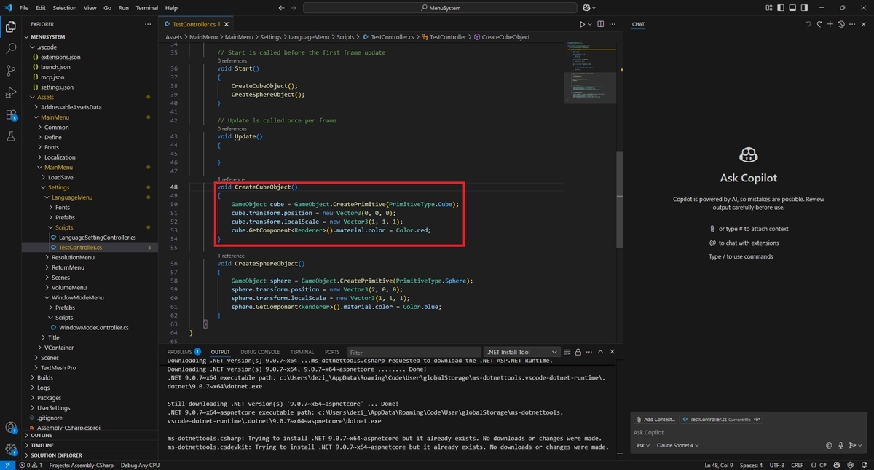Click Ln 48, Col 9 in status bar
The height and width of the screenshot is (470, 874).
(720, 465)
